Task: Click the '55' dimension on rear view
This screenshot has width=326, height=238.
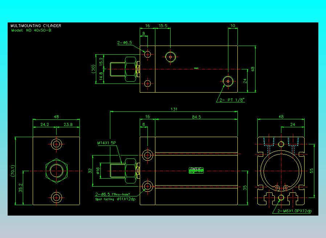Action: click(x=311, y=171)
